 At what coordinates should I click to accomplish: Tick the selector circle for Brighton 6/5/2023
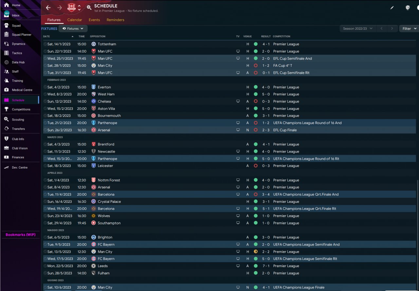click(45, 237)
